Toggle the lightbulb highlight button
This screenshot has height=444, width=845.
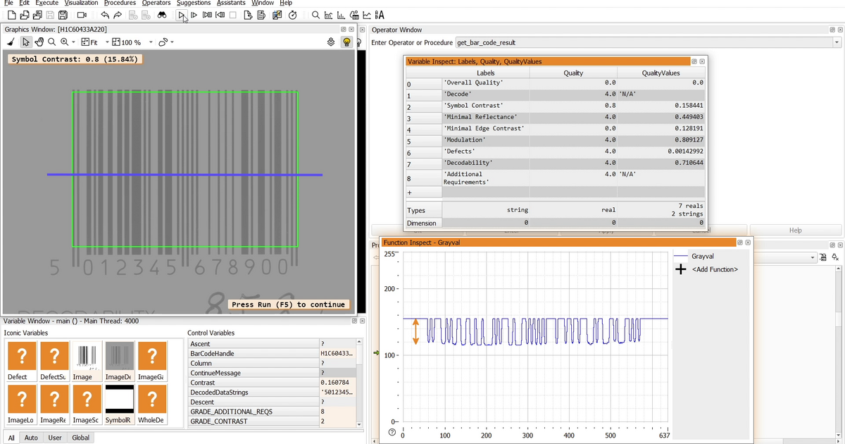pyautogui.click(x=346, y=42)
